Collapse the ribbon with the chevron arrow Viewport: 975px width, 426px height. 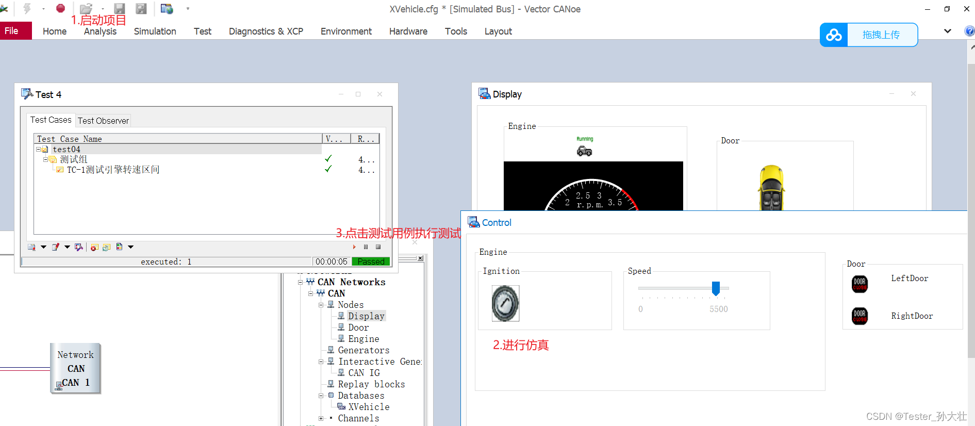click(x=948, y=31)
